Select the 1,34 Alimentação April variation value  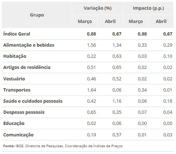[x=117, y=45]
